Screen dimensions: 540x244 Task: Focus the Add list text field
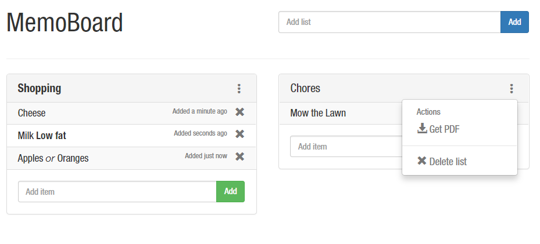click(389, 22)
